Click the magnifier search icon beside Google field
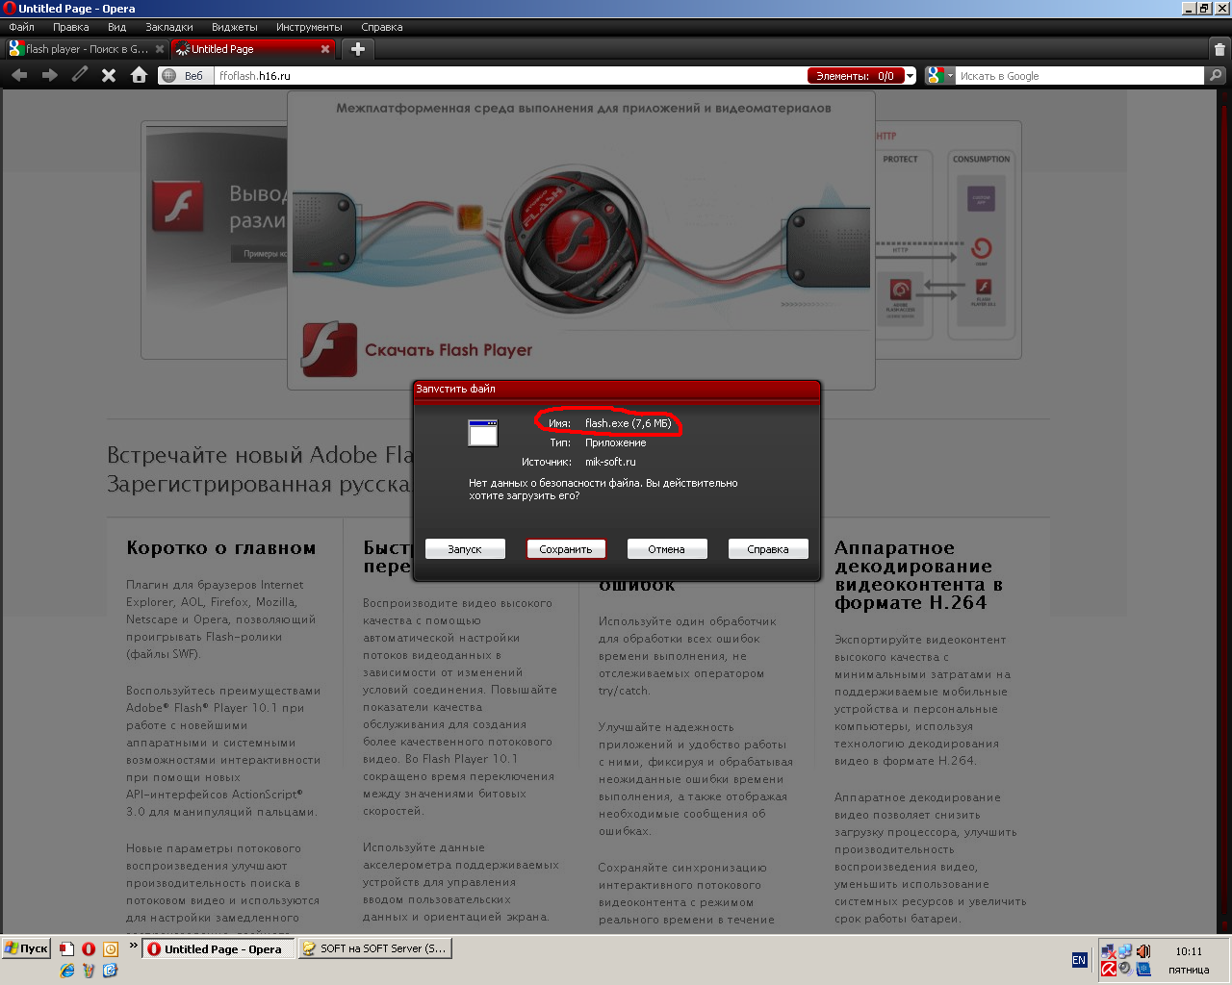1232x985 pixels. coord(1217,75)
